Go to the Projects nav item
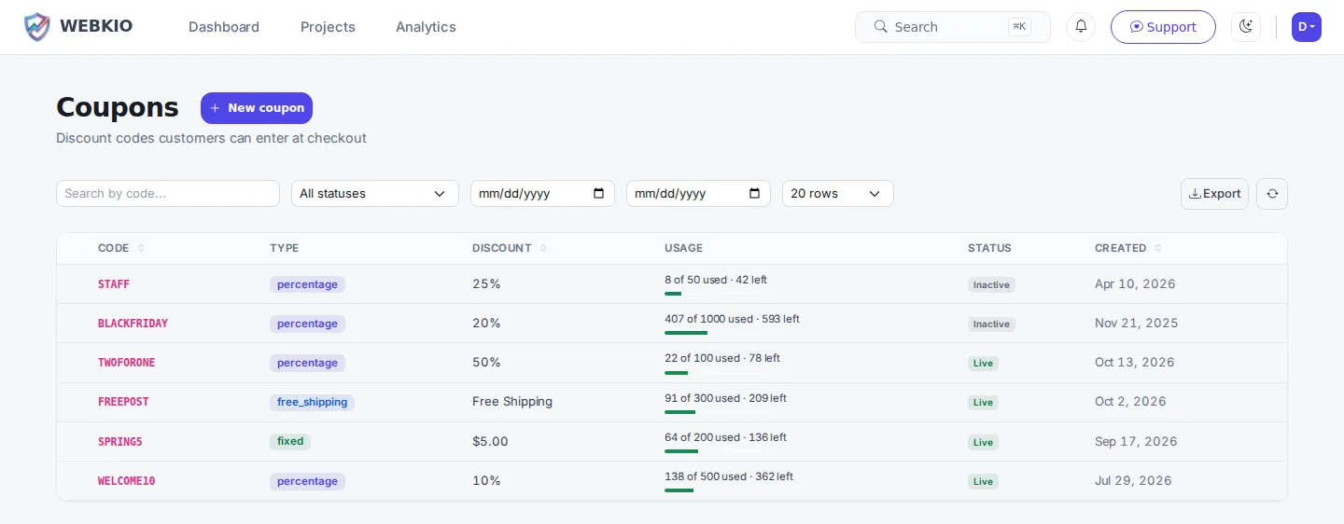The height and width of the screenshot is (524, 1344). click(328, 27)
